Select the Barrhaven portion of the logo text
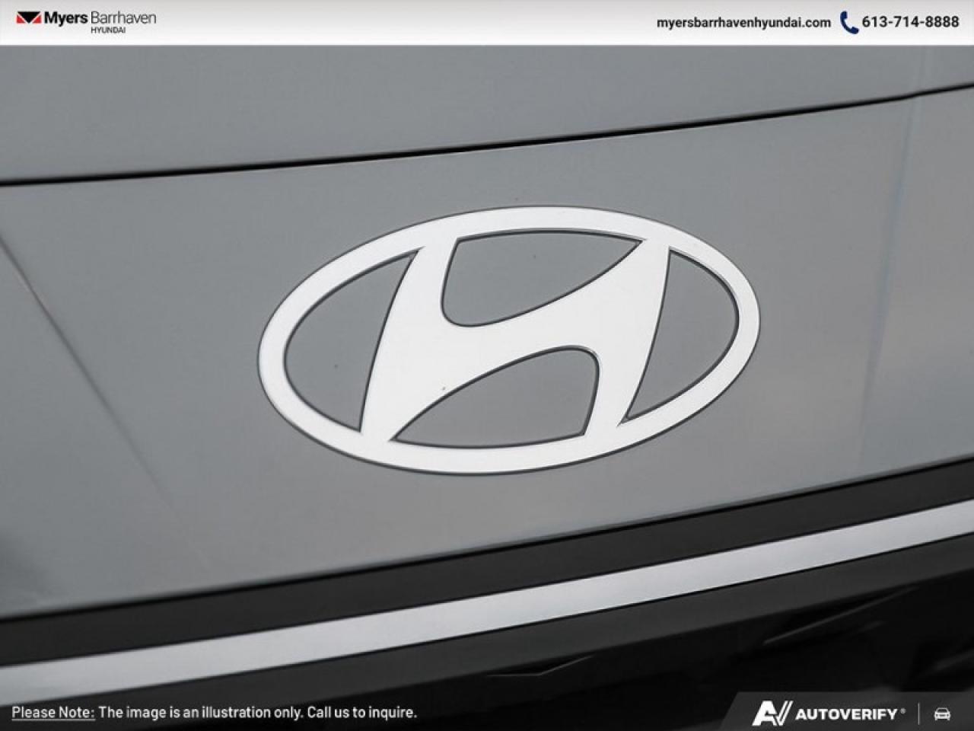Image resolution: width=974 pixels, height=731 pixels. coord(123,17)
